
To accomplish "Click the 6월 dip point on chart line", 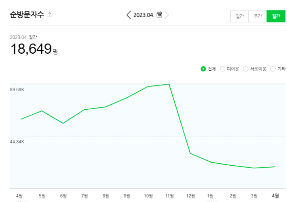I will (63, 123).
